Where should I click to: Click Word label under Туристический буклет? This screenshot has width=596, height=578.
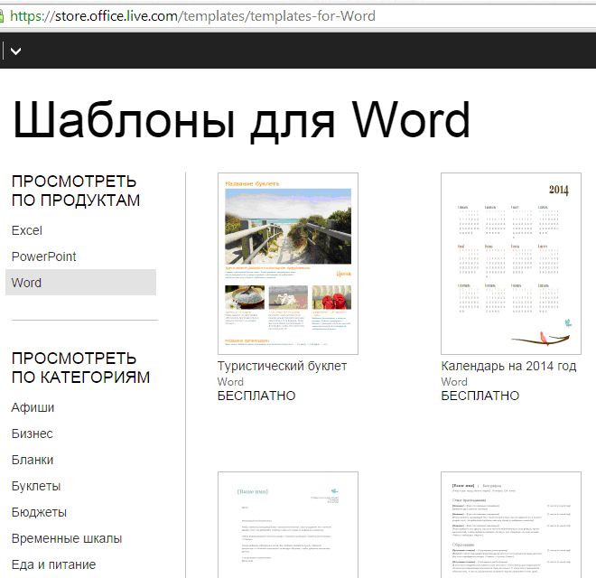pos(230,382)
